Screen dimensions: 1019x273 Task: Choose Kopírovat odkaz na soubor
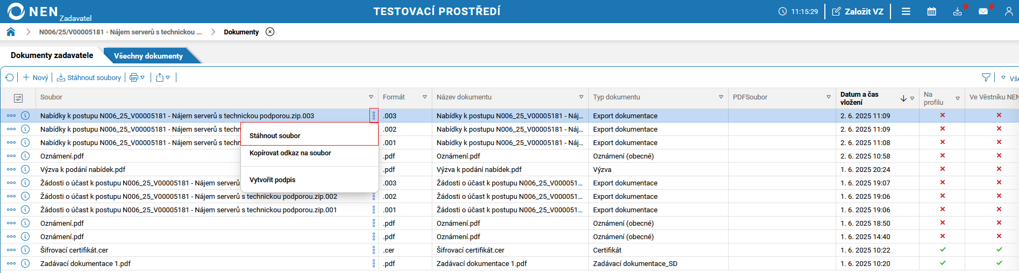tap(310, 153)
